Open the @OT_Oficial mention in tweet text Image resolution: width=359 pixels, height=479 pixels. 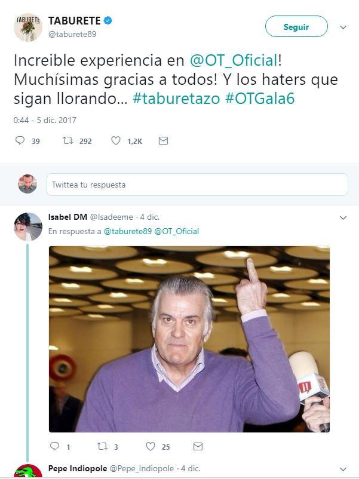[234, 60]
